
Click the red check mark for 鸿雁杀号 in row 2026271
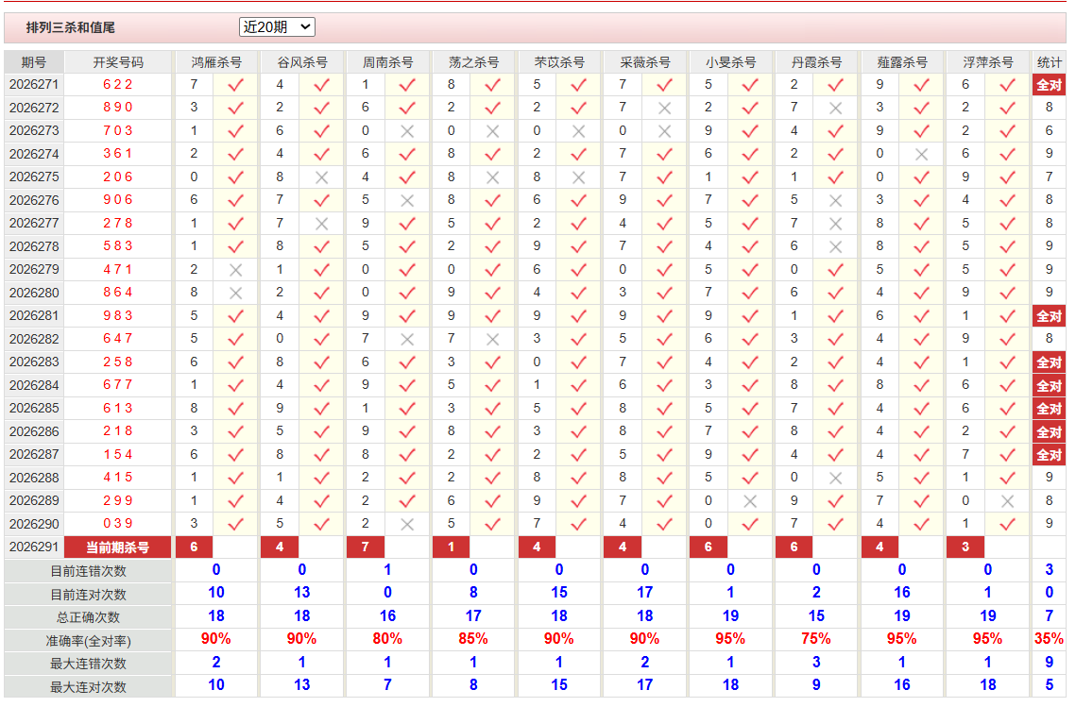pyautogui.click(x=235, y=85)
